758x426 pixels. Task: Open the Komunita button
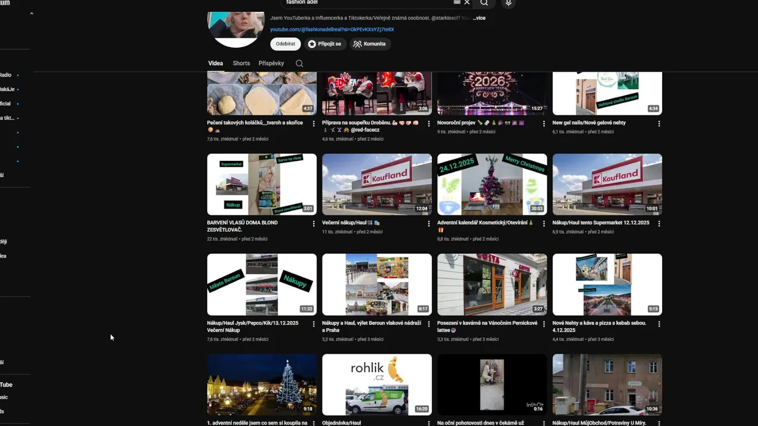click(x=370, y=44)
